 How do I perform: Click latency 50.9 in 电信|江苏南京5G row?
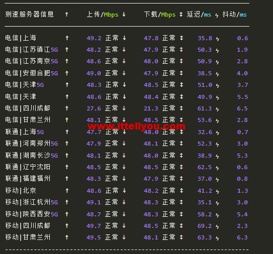point(205,61)
